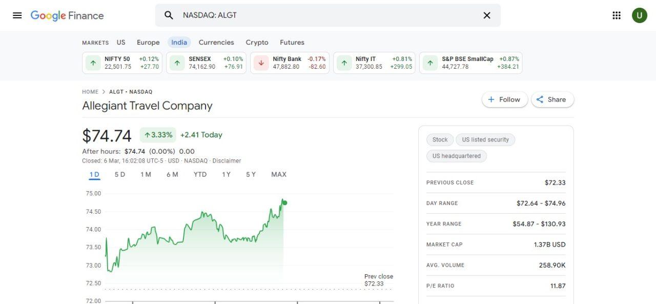Viewport: 656px width, 304px height.
Task: Open the hamburger main menu
Action: click(x=17, y=15)
